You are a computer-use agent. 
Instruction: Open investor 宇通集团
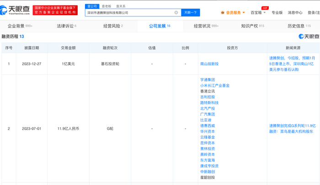coord(208,80)
